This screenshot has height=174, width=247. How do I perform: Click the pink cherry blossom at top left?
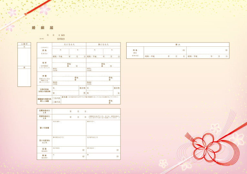coord(45,10)
